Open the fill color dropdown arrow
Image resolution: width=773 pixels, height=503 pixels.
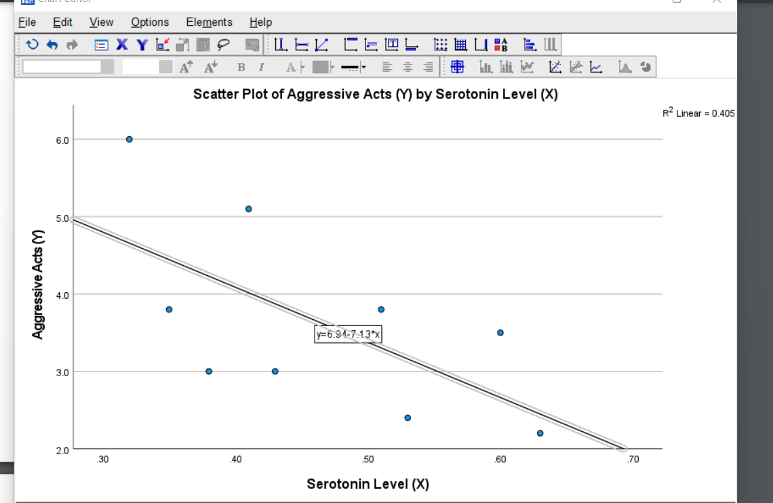tap(332, 67)
